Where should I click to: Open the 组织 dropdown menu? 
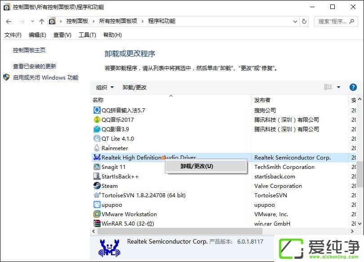(104, 87)
